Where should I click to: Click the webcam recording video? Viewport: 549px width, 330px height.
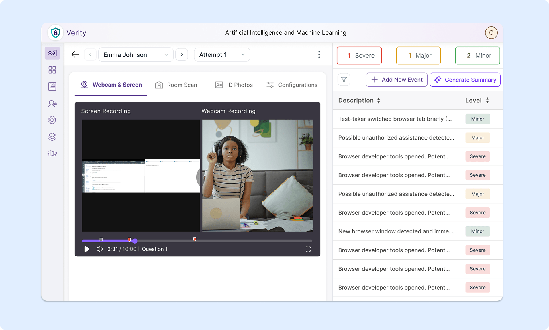point(258,176)
